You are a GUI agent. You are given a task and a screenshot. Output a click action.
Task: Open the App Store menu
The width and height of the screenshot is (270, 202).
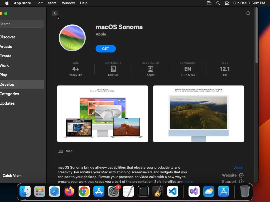click(x=22, y=3)
